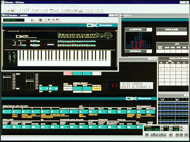
Task: Click the round knob icon in DX Simulator toolbar
Action: [53, 20]
